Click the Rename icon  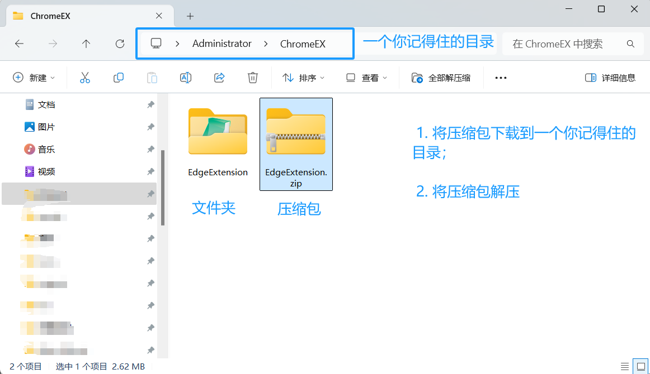tap(186, 77)
